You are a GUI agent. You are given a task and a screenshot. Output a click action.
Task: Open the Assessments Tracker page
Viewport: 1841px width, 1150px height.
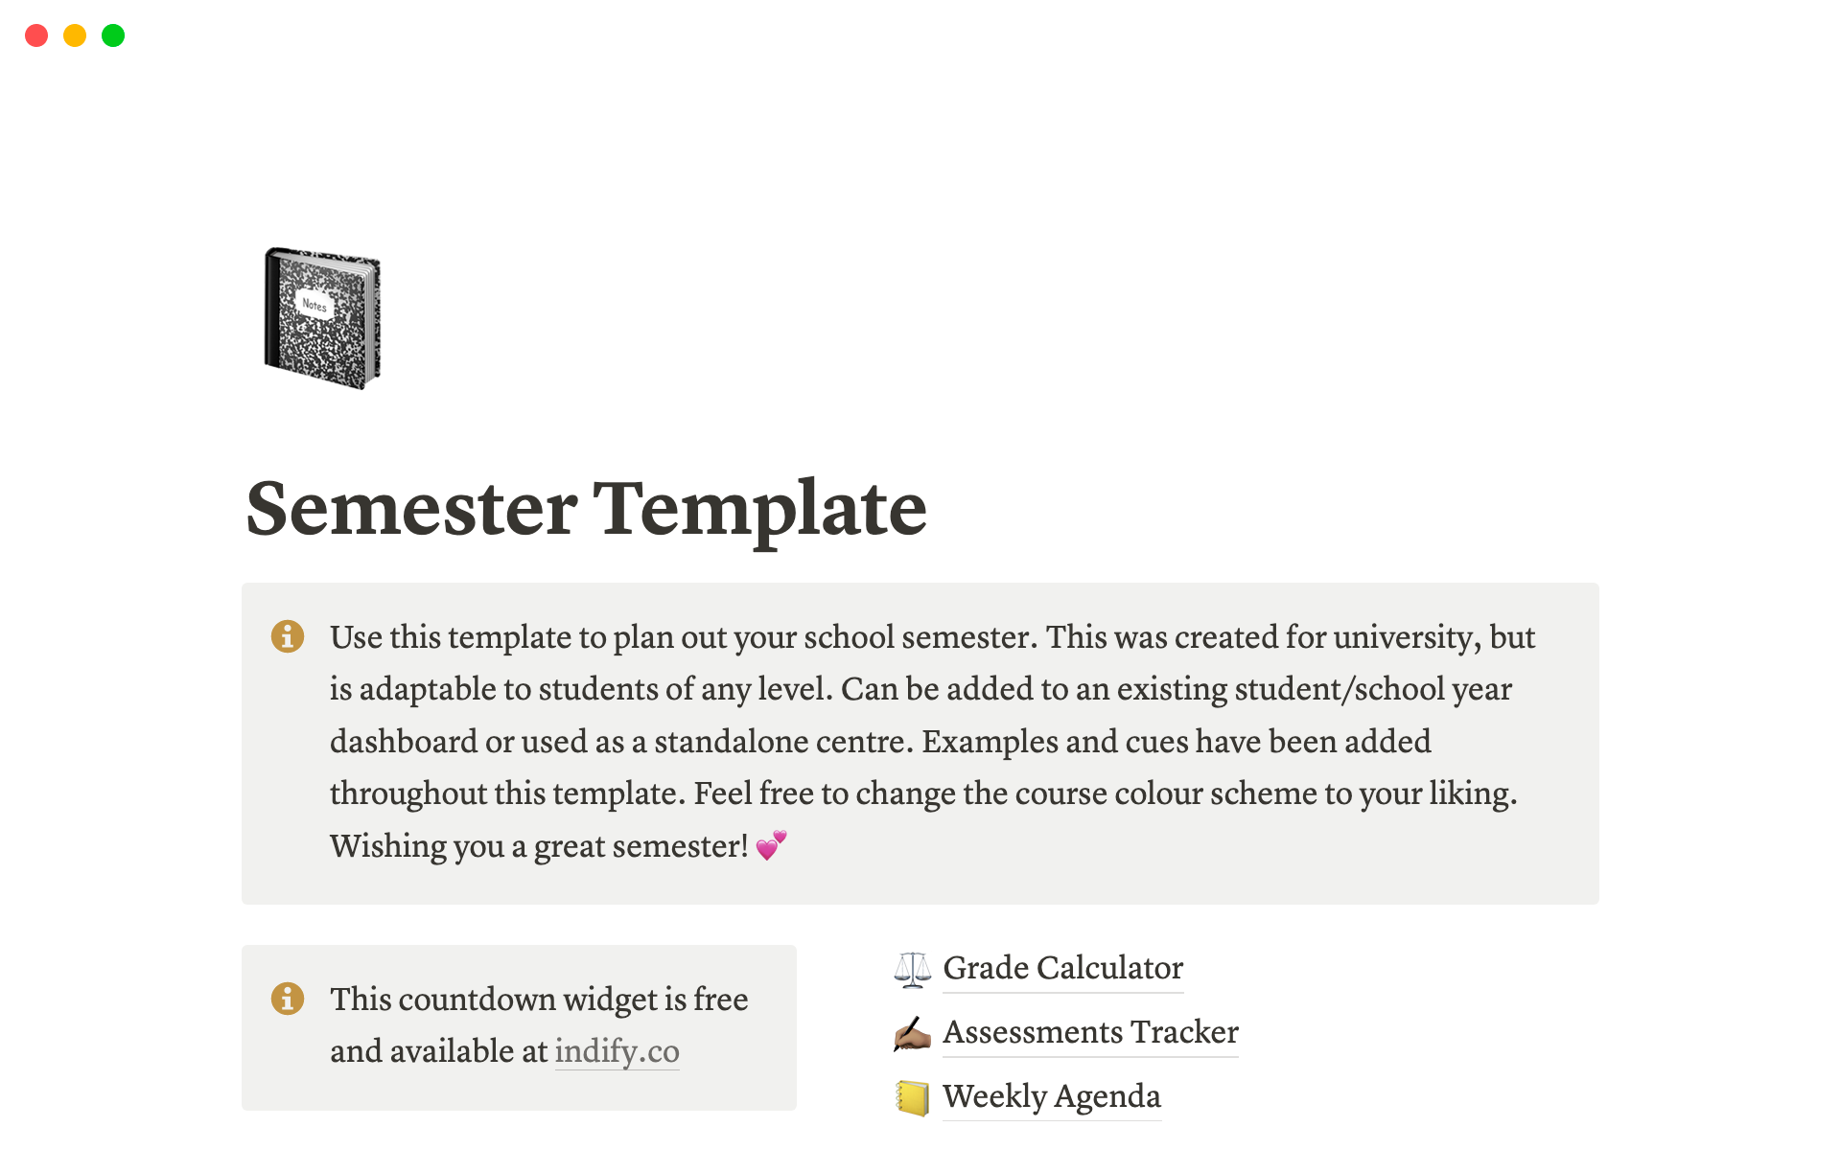[x=1090, y=1032]
